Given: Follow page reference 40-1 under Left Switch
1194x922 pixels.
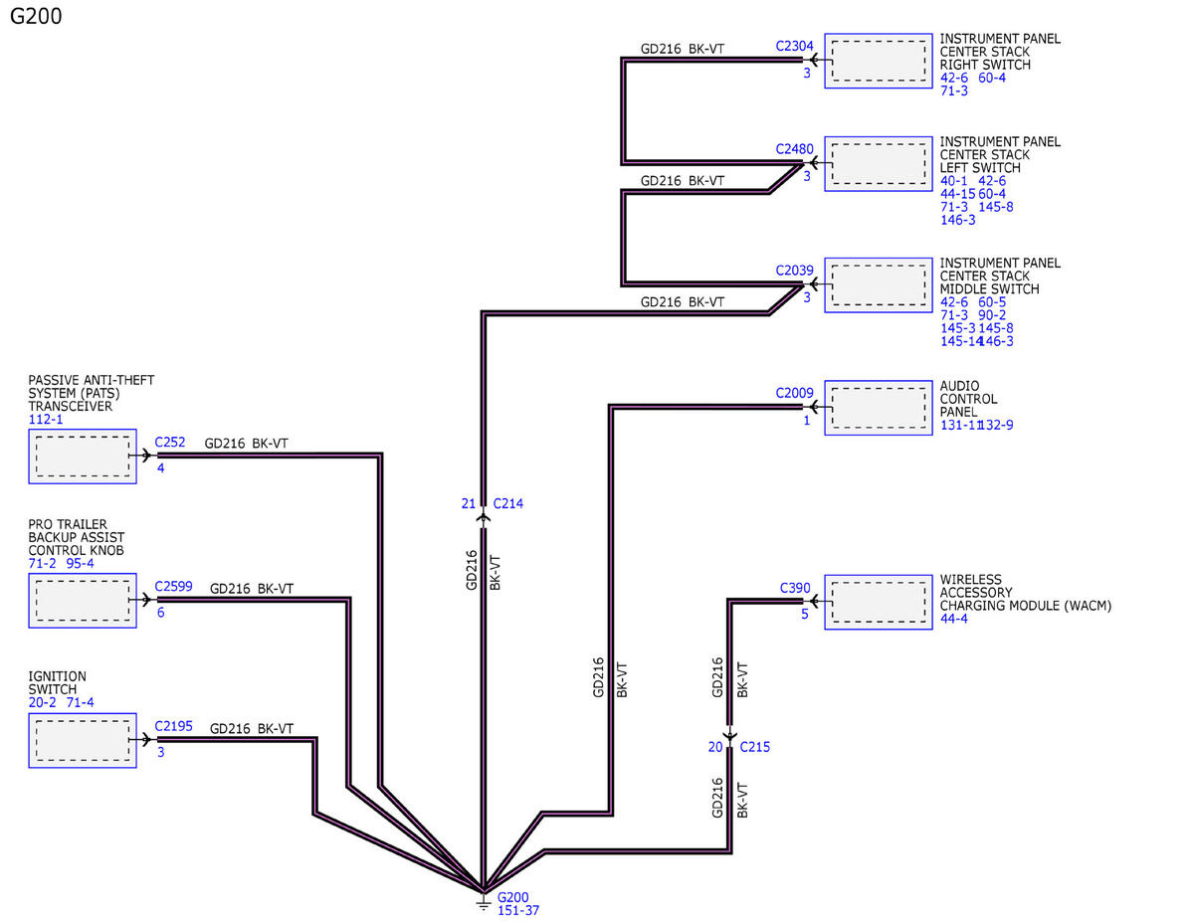Looking at the screenshot, I should [x=954, y=181].
